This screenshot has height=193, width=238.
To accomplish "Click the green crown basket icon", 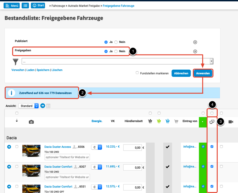I will [x=159, y=121].
